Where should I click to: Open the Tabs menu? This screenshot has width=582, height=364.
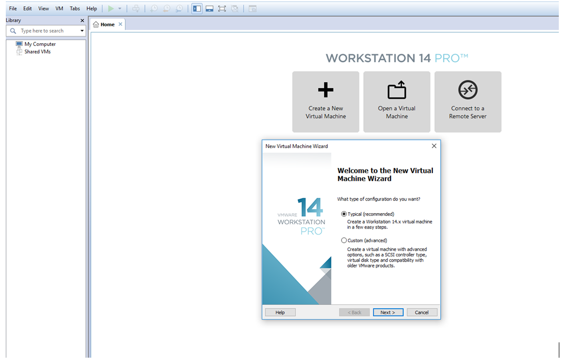pyautogui.click(x=75, y=8)
